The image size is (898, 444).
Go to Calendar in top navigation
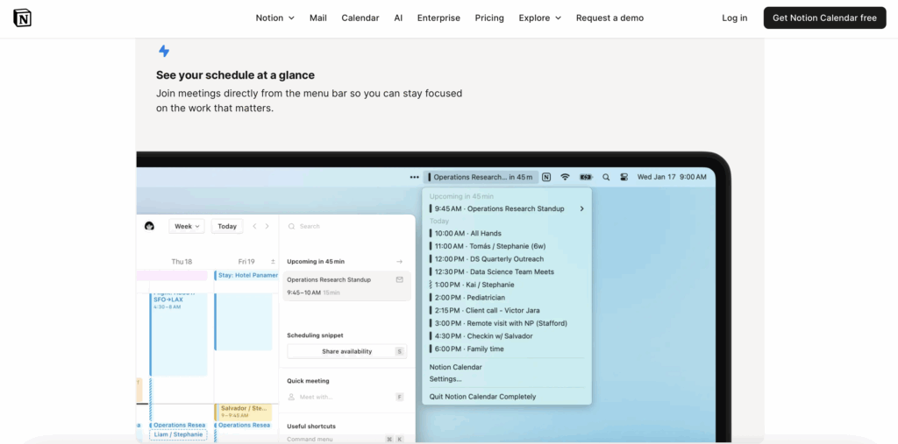point(360,18)
